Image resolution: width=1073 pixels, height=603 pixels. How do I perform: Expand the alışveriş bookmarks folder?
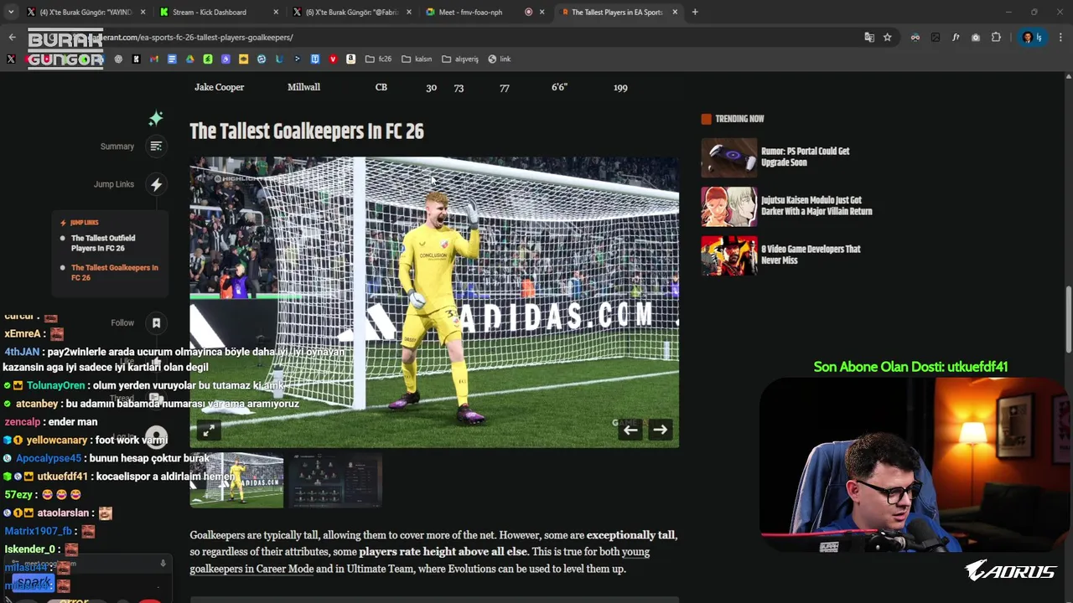pyautogui.click(x=460, y=59)
